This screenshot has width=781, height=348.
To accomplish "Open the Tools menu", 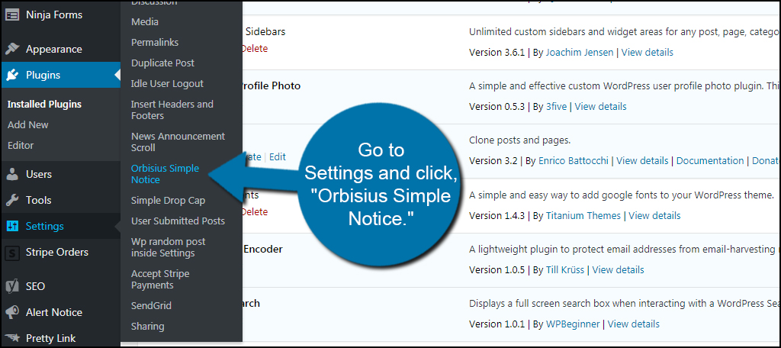I will click(38, 201).
